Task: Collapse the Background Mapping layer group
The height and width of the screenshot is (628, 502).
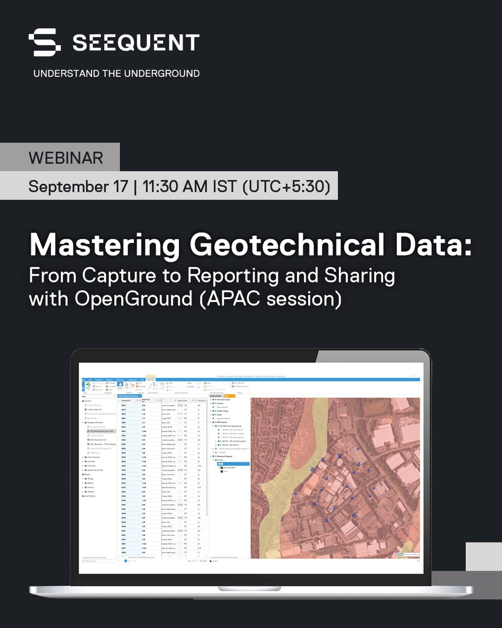Action: (x=211, y=456)
